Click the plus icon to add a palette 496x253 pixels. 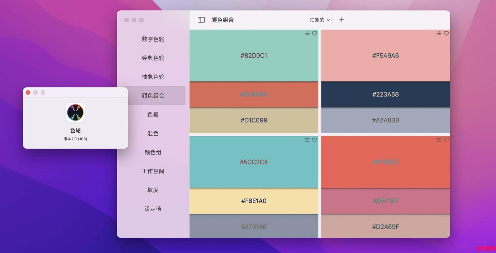pyautogui.click(x=342, y=20)
